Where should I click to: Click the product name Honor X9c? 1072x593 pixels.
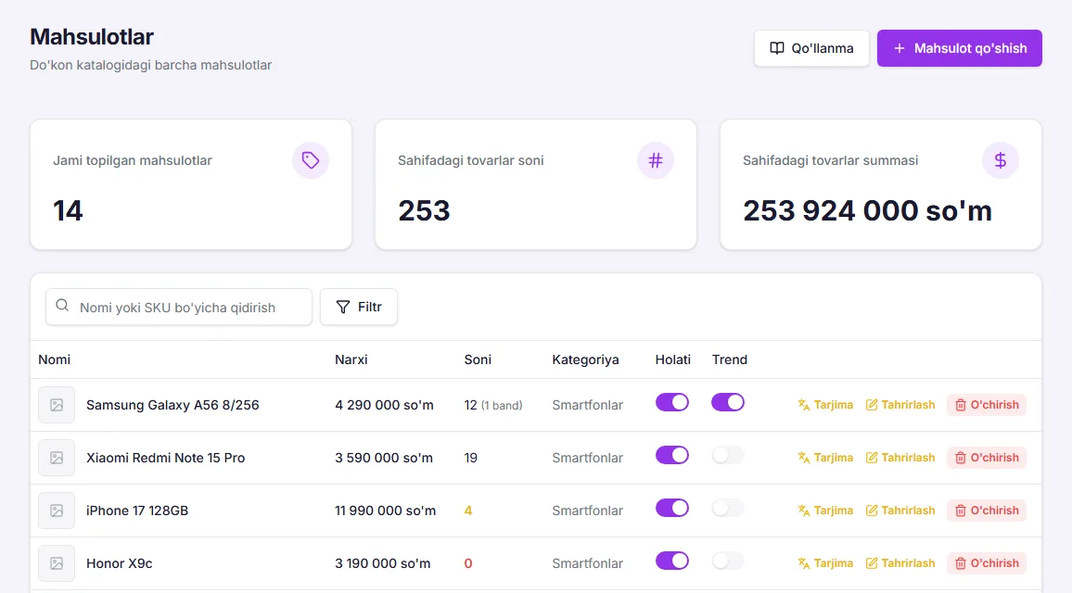(x=119, y=563)
